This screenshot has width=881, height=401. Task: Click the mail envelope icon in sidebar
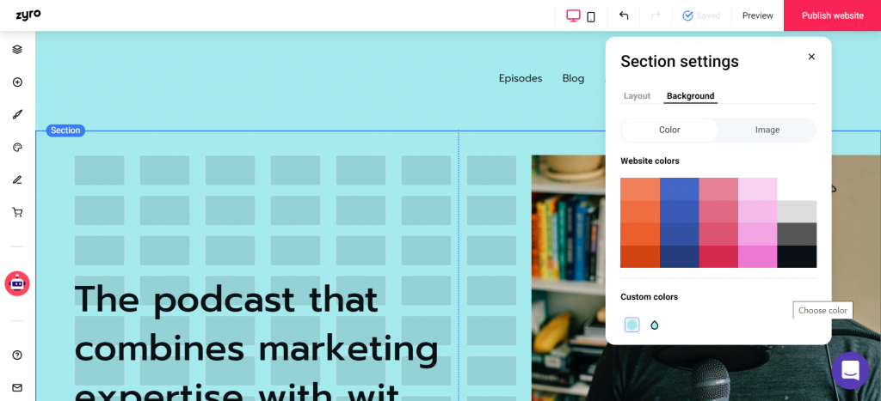click(17, 387)
